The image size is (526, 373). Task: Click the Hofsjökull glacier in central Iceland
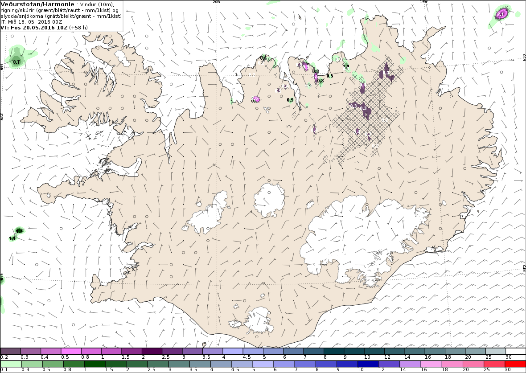point(269,200)
